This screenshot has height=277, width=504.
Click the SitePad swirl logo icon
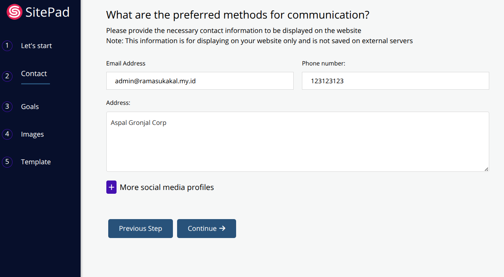point(14,12)
